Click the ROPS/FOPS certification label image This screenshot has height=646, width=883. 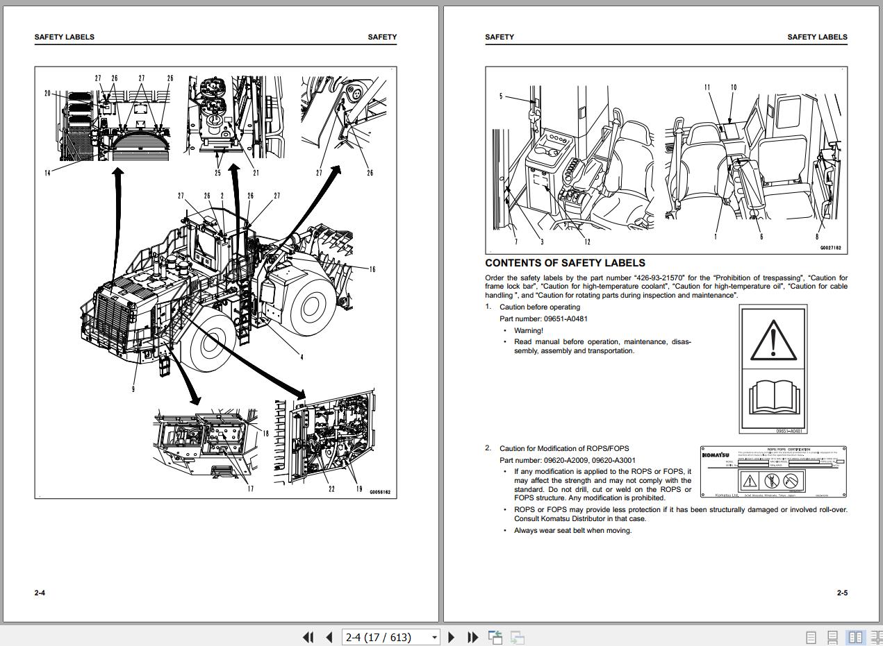click(773, 472)
